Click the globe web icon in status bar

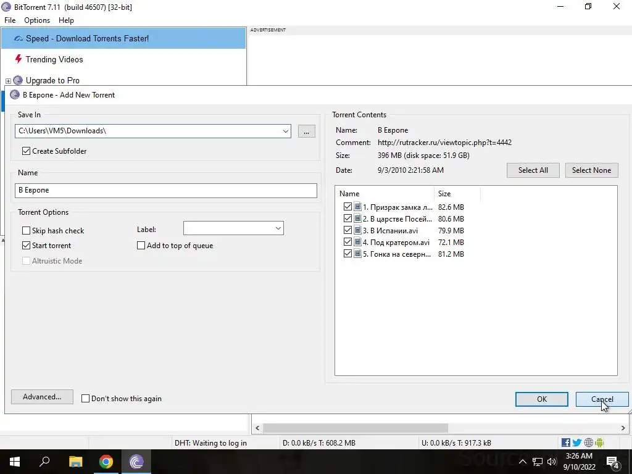click(x=588, y=443)
